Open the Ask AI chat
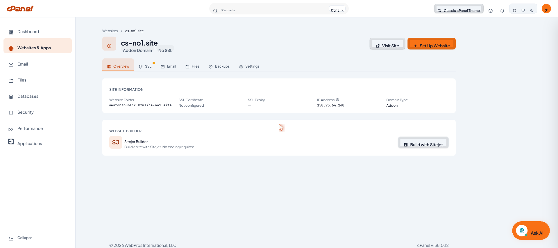Screen dimensions: 558x248 [531, 231]
